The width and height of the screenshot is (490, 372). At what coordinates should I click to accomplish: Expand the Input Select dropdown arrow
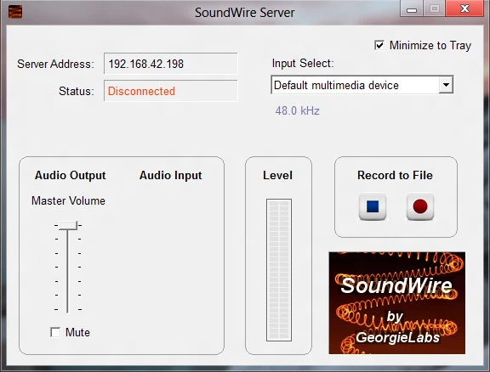pos(446,85)
